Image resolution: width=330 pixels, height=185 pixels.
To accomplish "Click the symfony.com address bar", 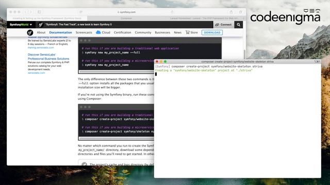I will (126, 12).
